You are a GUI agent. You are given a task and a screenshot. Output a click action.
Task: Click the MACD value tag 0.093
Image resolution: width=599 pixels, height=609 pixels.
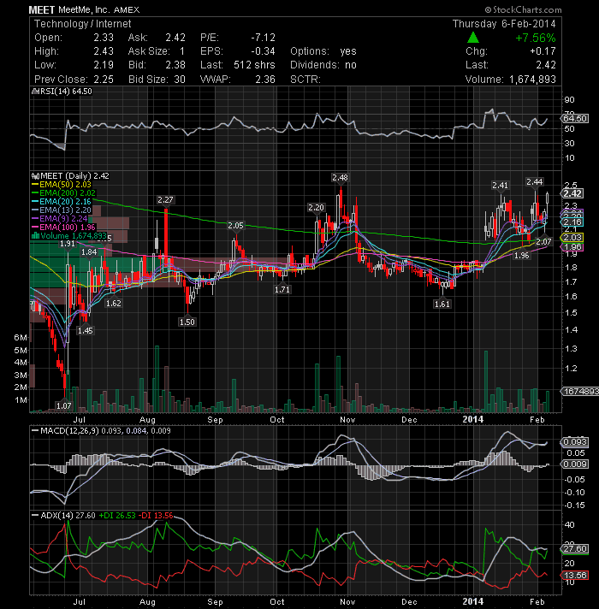[575, 442]
